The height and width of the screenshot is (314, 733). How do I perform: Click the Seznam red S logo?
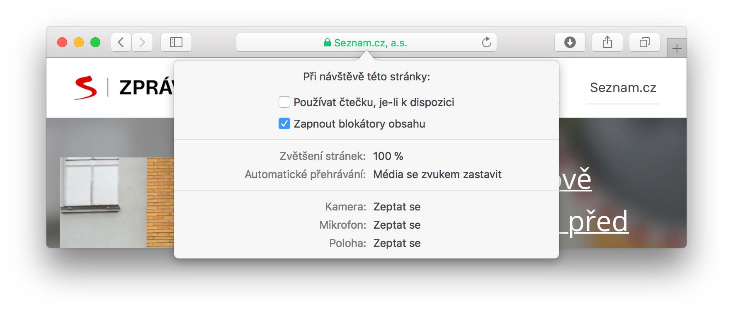pos(85,87)
